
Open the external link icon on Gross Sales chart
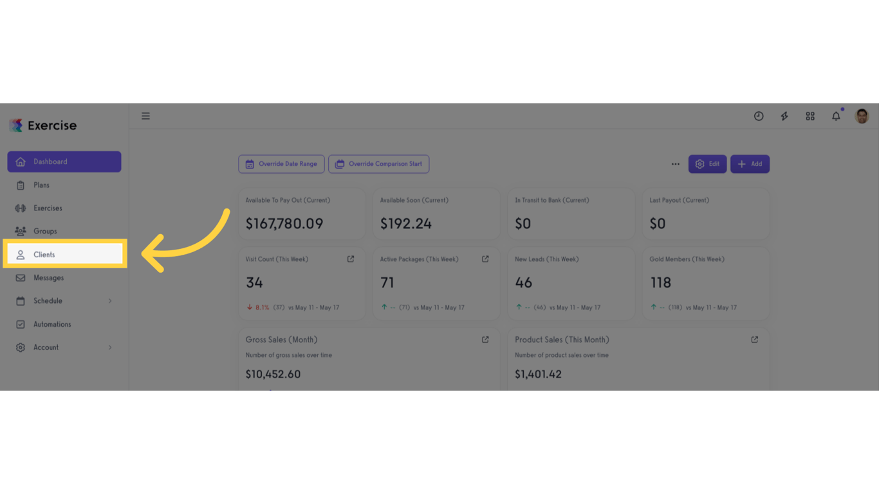[x=485, y=339]
